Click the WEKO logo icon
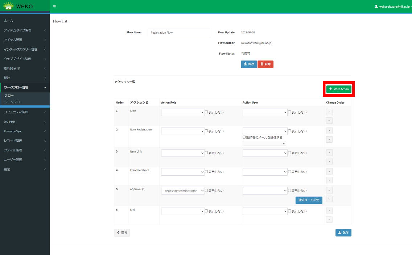 pos(8,6)
